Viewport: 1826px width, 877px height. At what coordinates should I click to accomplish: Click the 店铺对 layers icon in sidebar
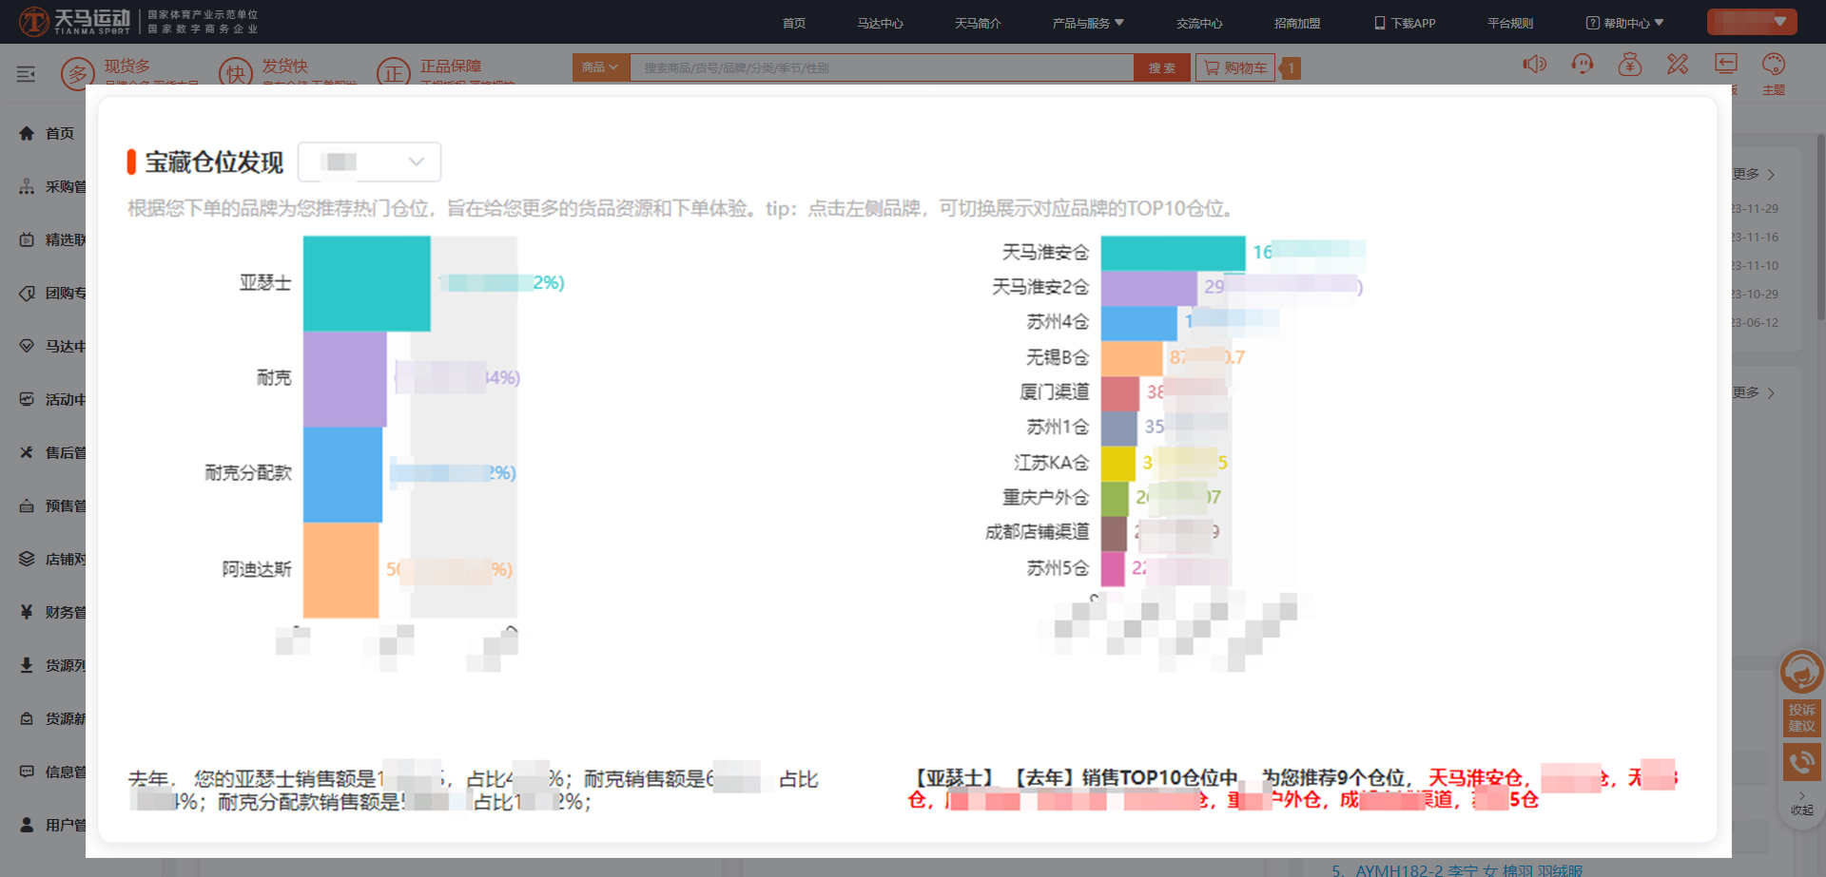click(27, 559)
